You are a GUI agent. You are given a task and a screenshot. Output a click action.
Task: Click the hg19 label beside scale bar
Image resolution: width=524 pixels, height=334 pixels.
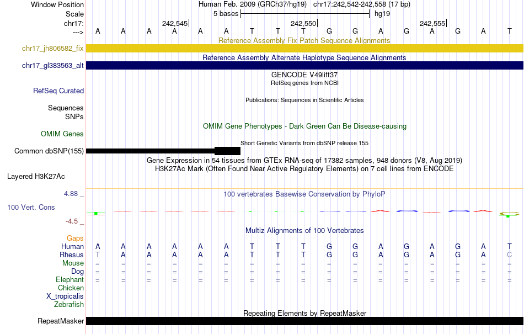pyautogui.click(x=382, y=14)
